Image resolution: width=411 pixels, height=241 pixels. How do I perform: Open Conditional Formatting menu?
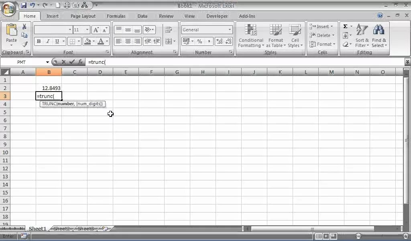[251, 36]
